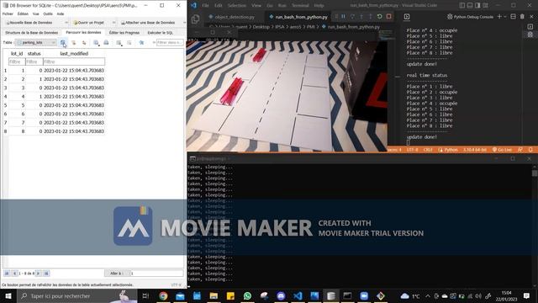
Task: Toggle VS Code secondary sidebar layout icon
Action: click(x=477, y=6)
